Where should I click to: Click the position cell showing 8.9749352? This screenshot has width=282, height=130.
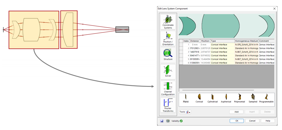(205, 55)
